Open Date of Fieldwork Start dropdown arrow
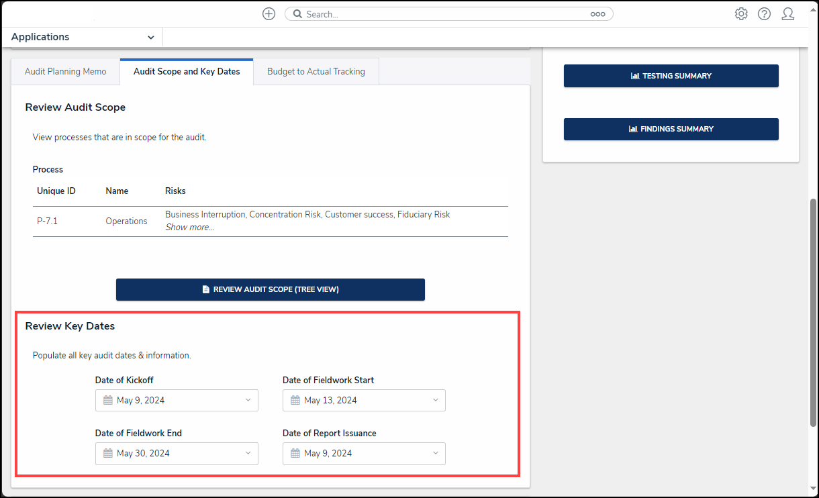This screenshot has width=819, height=498. pyautogui.click(x=435, y=400)
